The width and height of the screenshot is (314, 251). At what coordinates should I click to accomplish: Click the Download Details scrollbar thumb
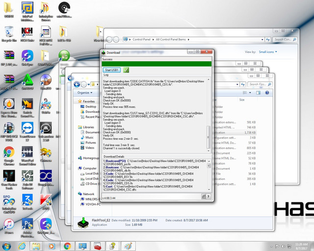(209, 166)
